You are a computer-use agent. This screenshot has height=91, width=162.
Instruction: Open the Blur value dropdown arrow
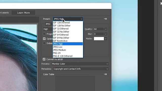click(x=106, y=34)
